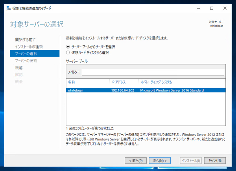Click the 192.168.64.202 IP address cell

123,90
